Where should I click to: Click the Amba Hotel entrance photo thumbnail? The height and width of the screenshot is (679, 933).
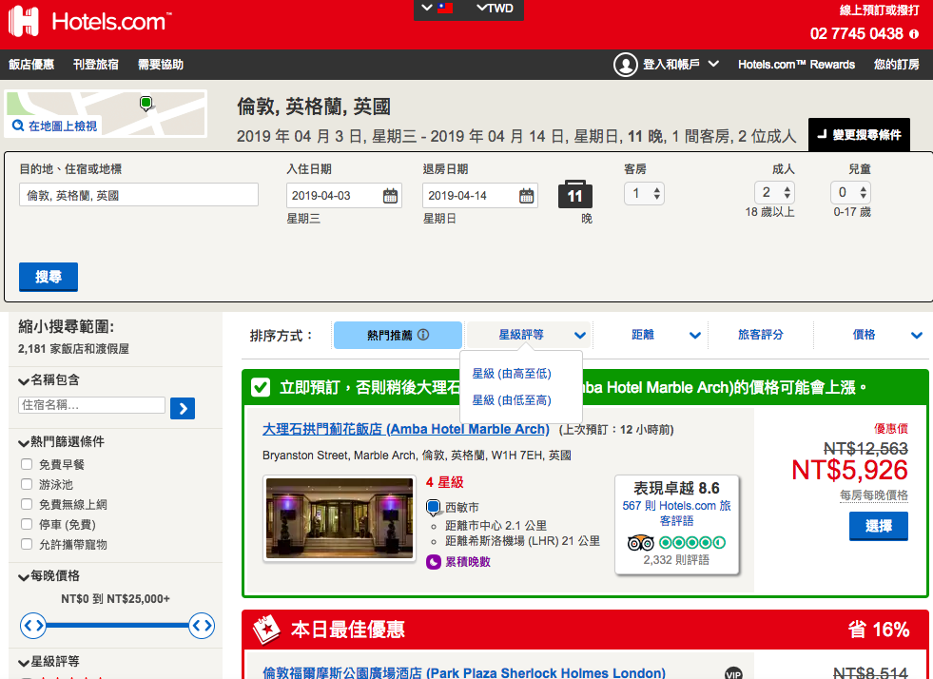coord(340,517)
